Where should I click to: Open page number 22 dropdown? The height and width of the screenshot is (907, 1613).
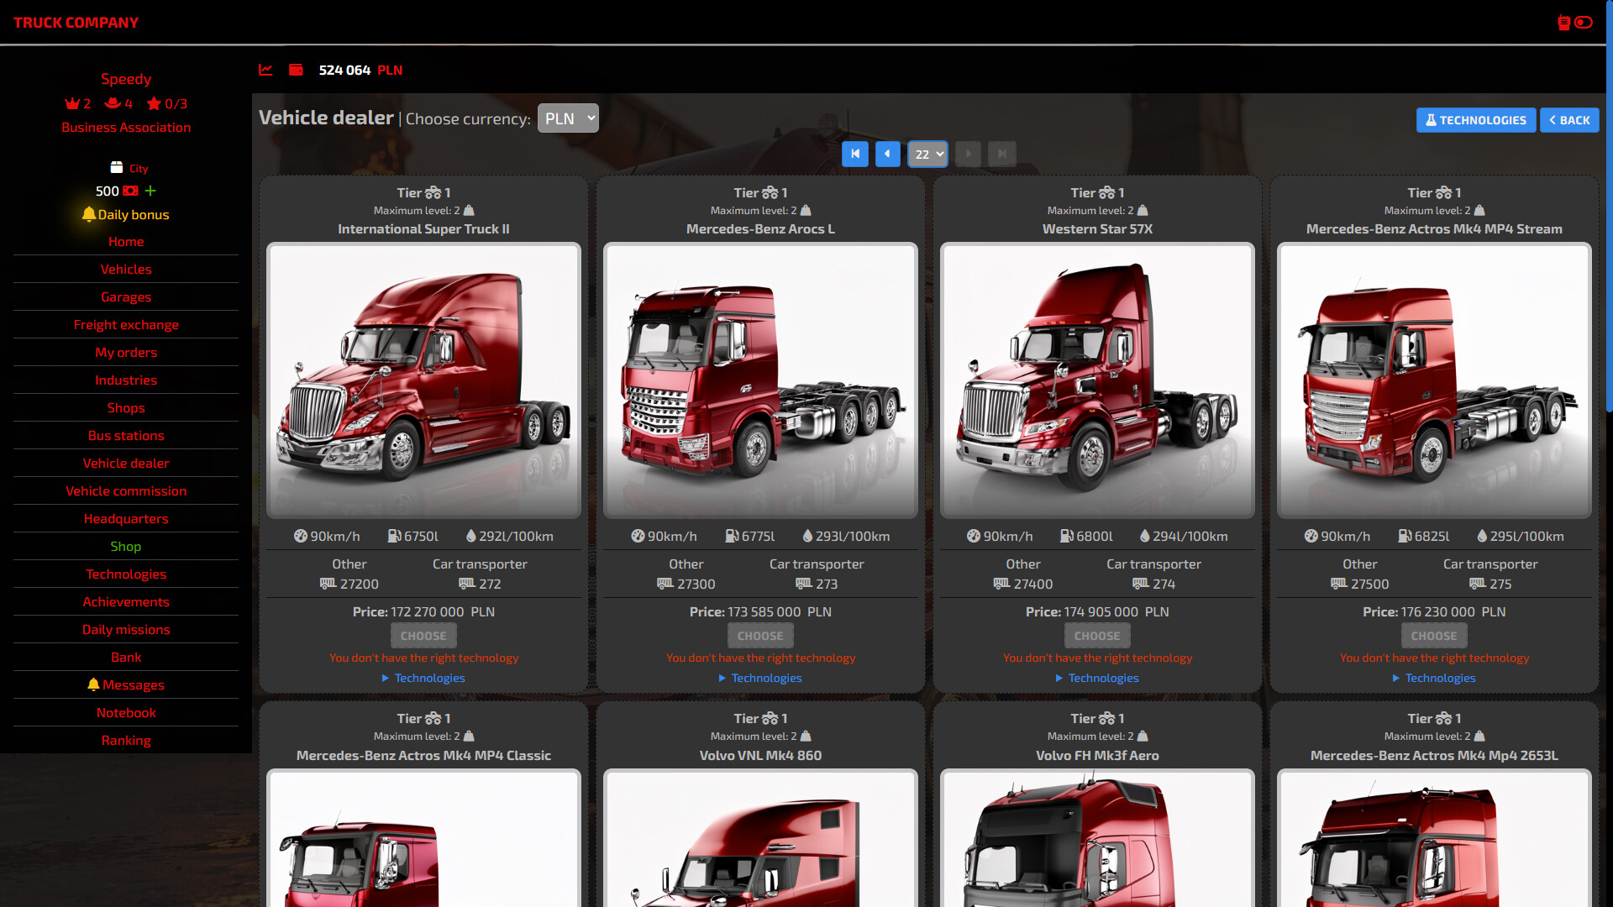click(x=927, y=154)
